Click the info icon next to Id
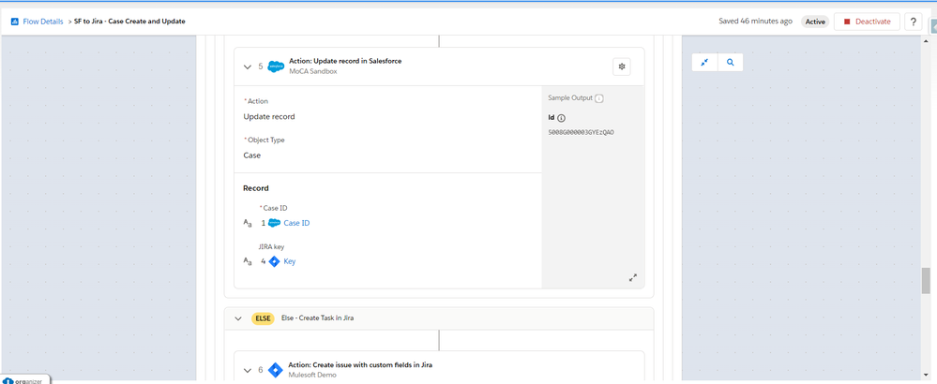Image resolution: width=937 pixels, height=384 pixels. [x=561, y=118]
